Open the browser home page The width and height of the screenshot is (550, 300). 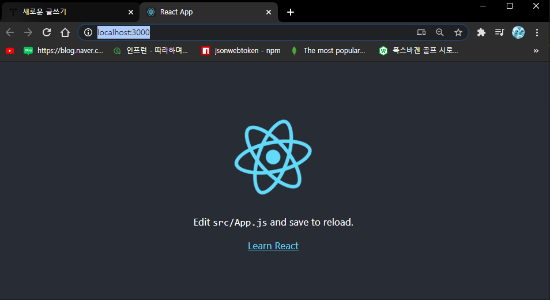65,32
